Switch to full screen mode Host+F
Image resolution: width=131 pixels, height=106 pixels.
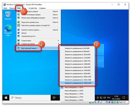[x=38, y=11]
